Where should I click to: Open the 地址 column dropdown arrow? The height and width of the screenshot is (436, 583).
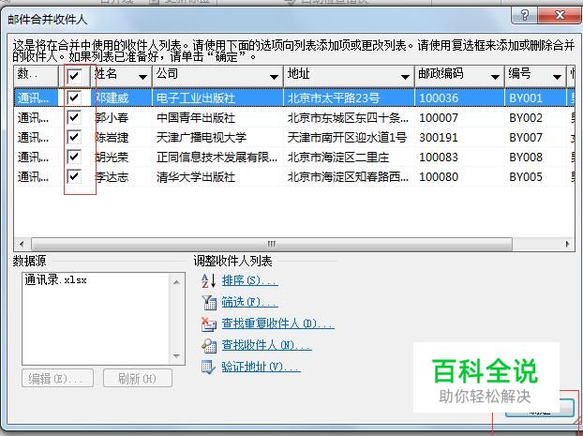click(x=405, y=77)
